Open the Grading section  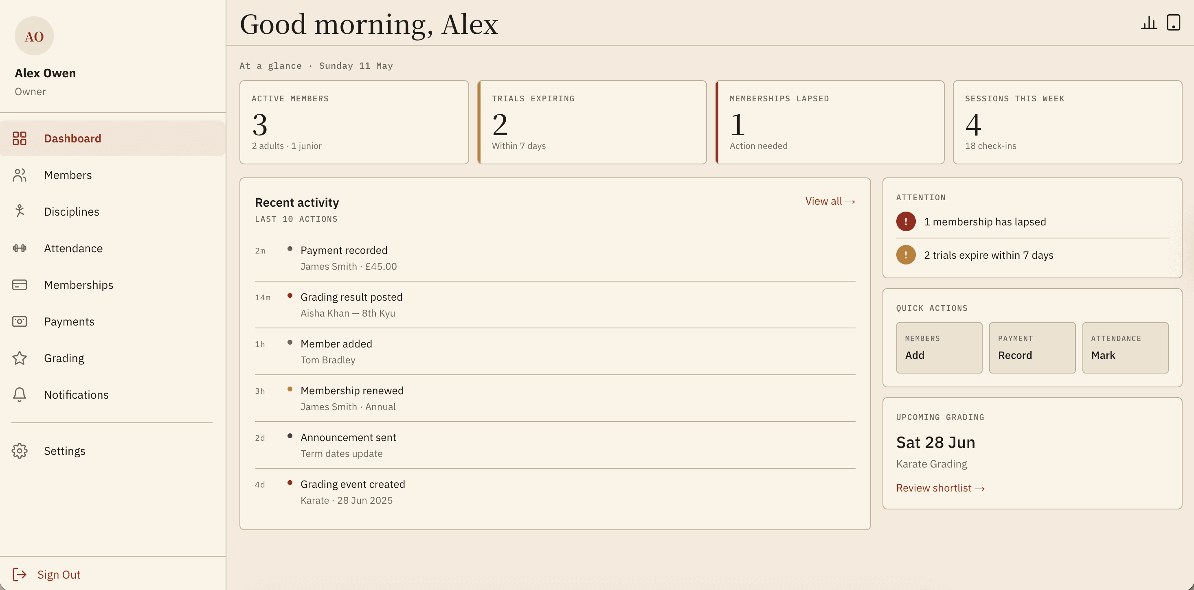pyautogui.click(x=113, y=358)
